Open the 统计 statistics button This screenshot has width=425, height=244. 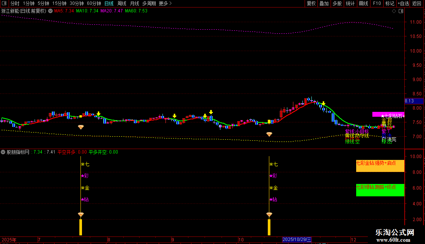350,3
